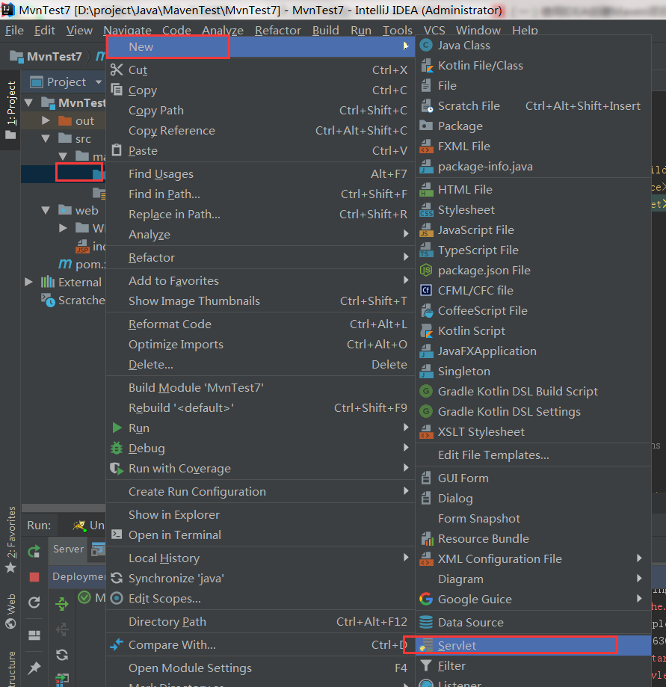Click the Data Source database icon

[x=426, y=622]
